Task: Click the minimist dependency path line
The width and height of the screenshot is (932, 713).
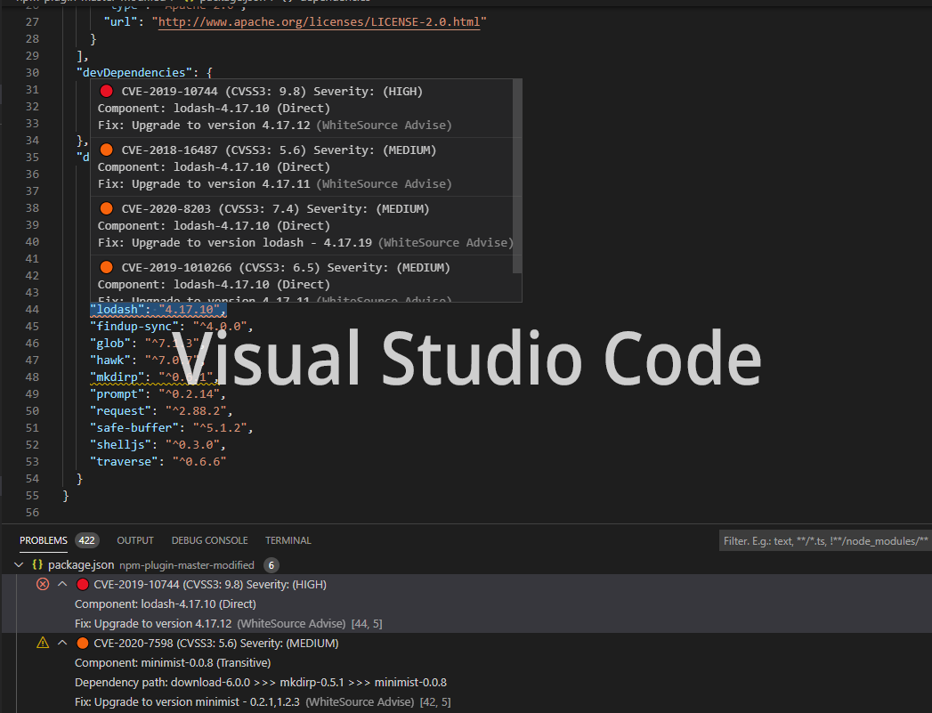Action: pos(261,683)
